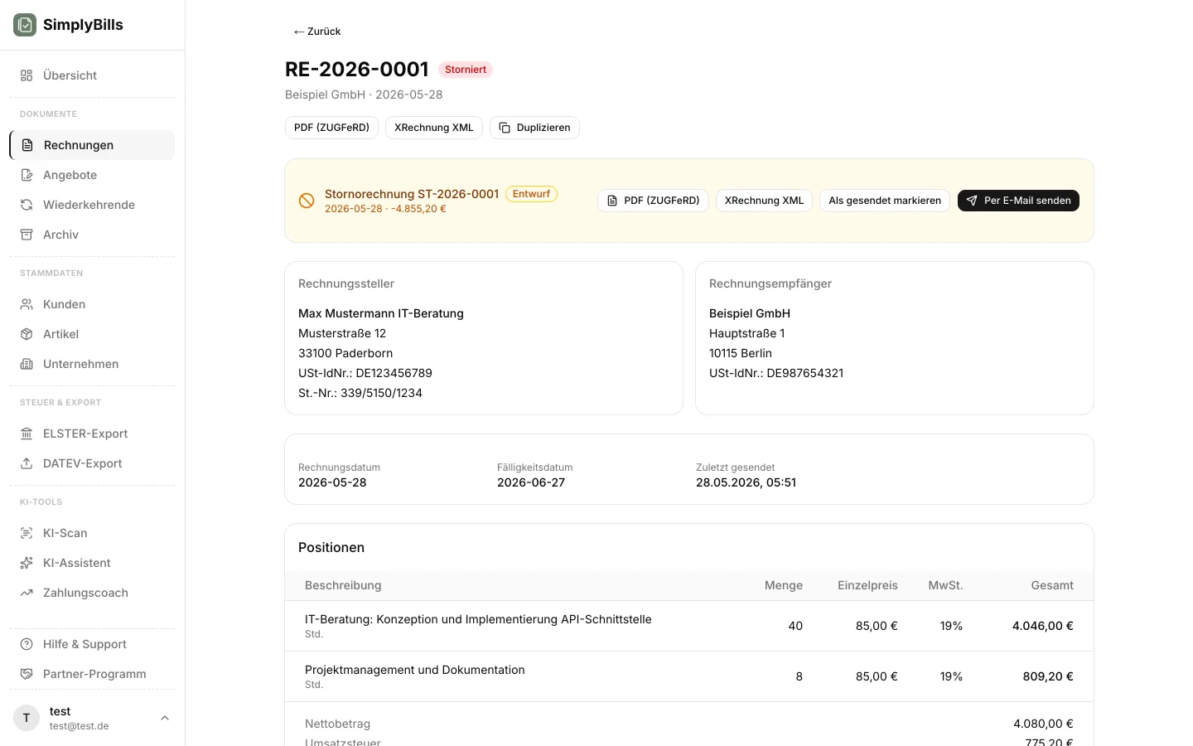Click the Unternehmen building icon
Screen dimensions: 1193x746
[27, 364]
